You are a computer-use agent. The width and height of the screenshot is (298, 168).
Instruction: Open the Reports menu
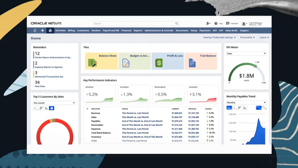138,31
